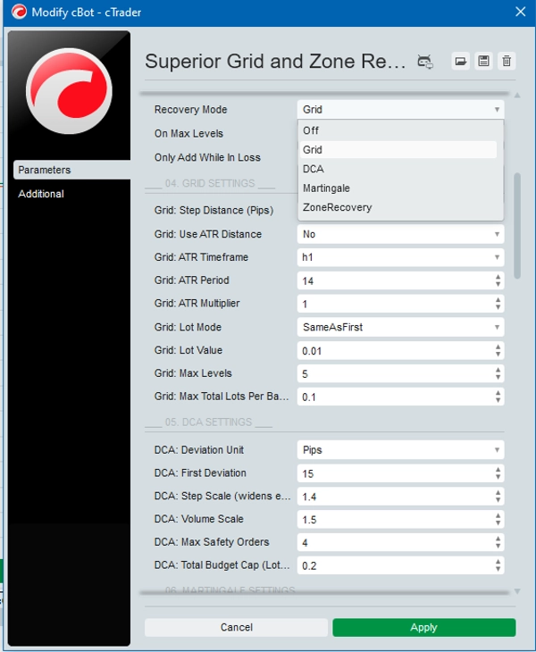Click the 04. GRID SETTINGS header
The image size is (536, 652).
click(210, 183)
